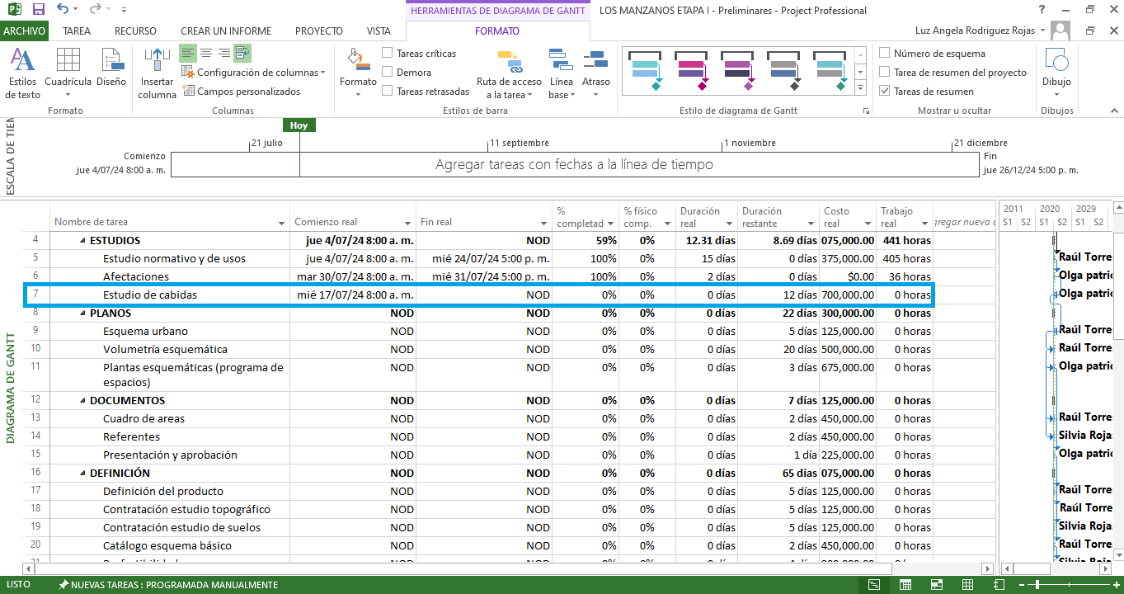Viewport: 1124px width, 594px height.
Task: Collapse the DEFINICIÓN summary task
Action: (x=82, y=474)
